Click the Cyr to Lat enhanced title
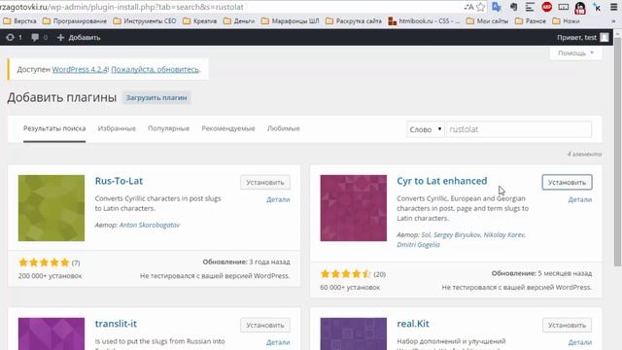The image size is (622, 350). point(442,181)
